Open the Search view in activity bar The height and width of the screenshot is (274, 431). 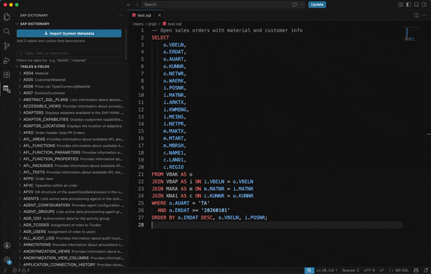pyautogui.click(x=7, y=32)
